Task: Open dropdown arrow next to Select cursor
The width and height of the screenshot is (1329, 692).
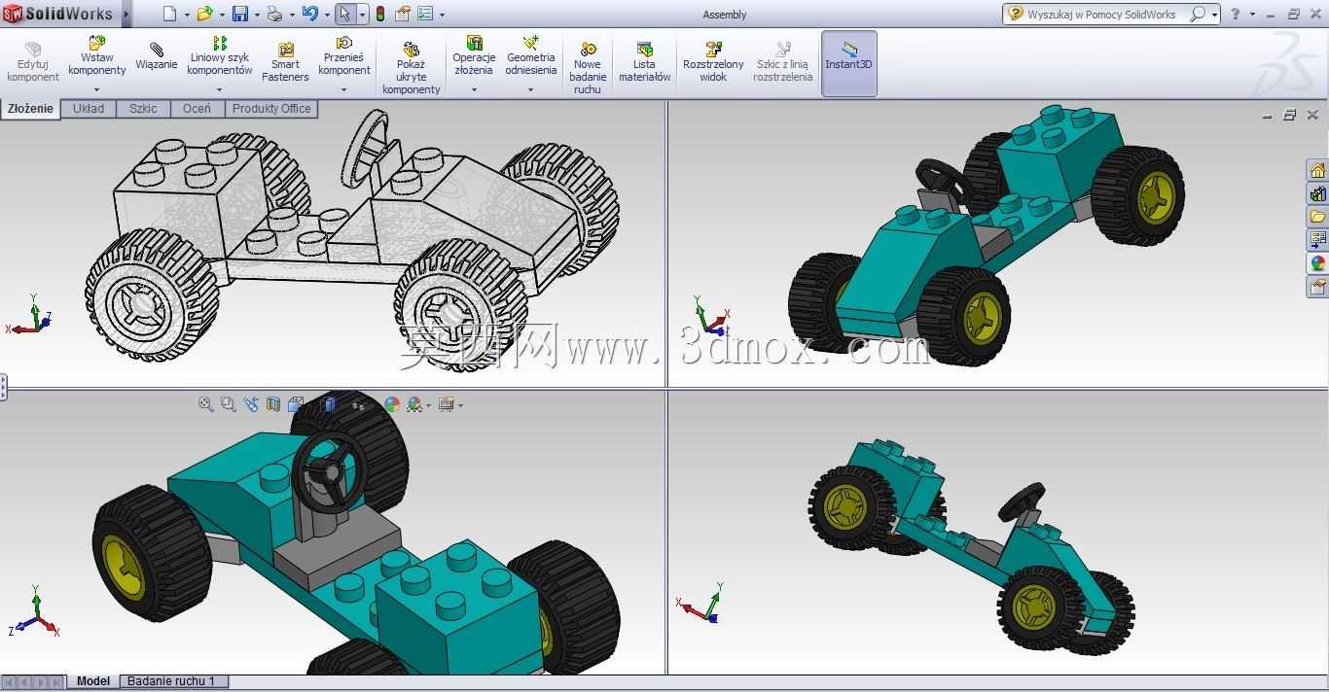Action: (362, 15)
